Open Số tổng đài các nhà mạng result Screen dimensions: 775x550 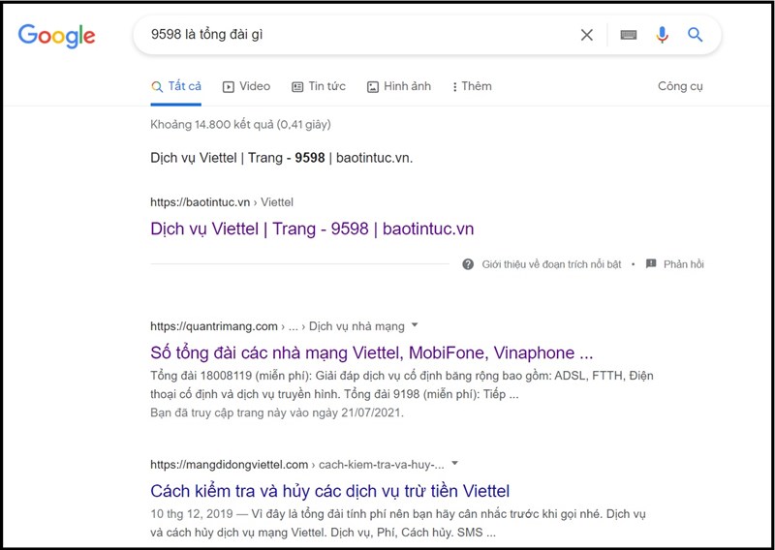pyautogui.click(x=372, y=352)
